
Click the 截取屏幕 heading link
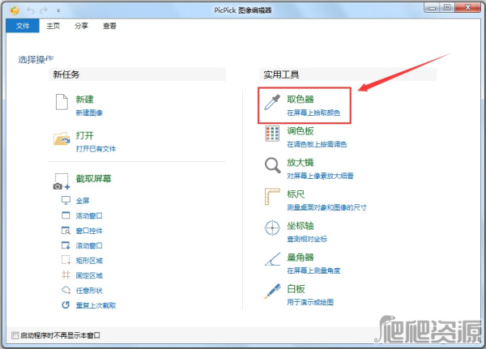point(94,178)
